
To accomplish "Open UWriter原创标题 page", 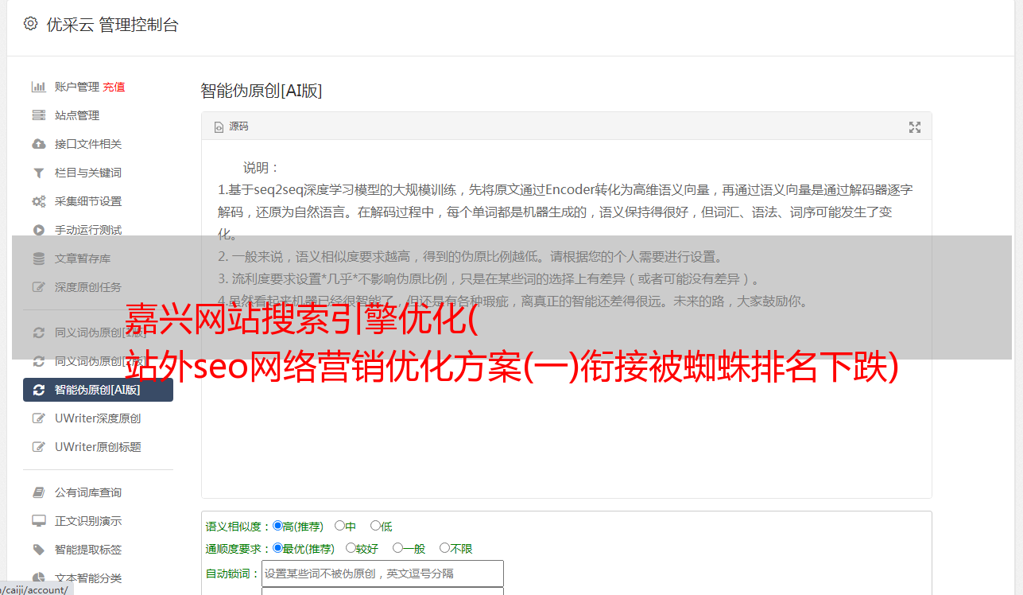I will click(x=98, y=447).
